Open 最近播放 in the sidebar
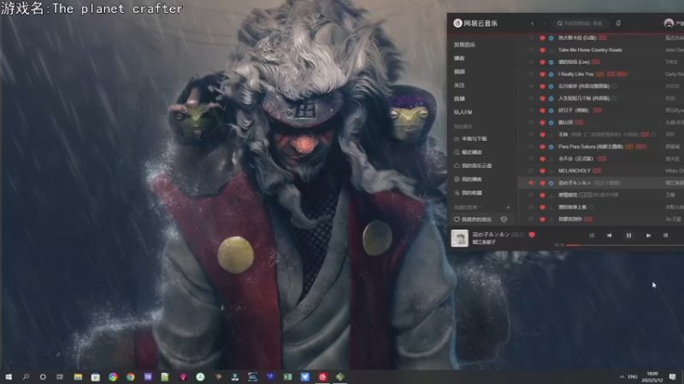Image resolution: width=684 pixels, height=384 pixels. pos(468,153)
